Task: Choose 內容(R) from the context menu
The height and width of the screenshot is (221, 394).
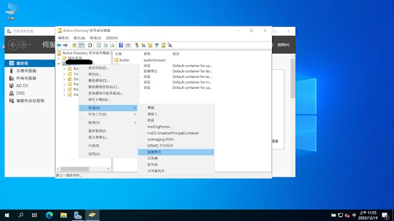Action: [108, 145]
